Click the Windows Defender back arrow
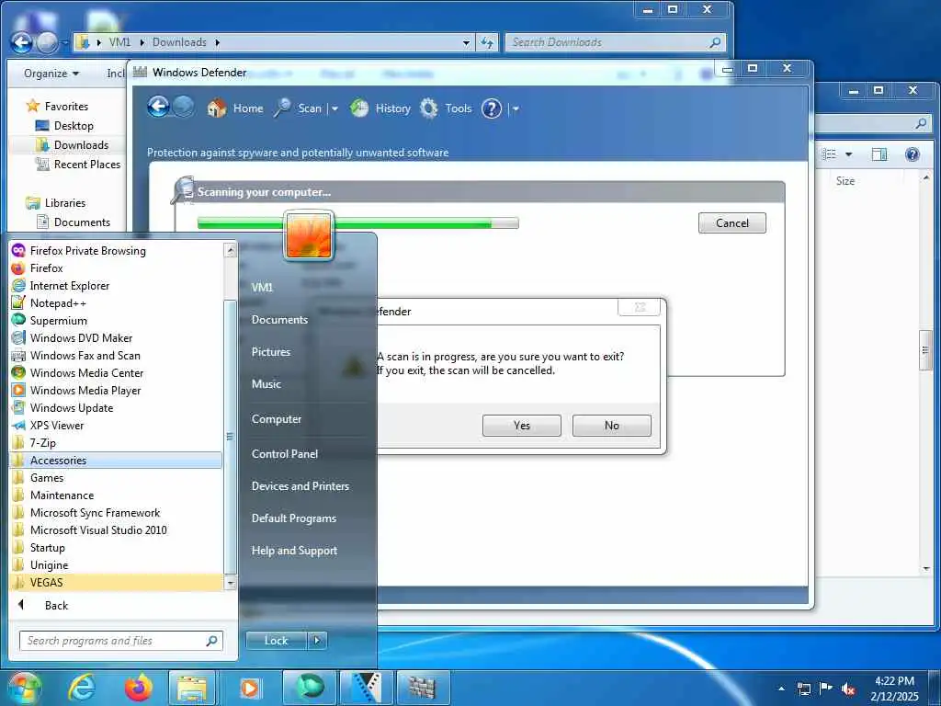This screenshot has height=706, width=941. tap(158, 108)
